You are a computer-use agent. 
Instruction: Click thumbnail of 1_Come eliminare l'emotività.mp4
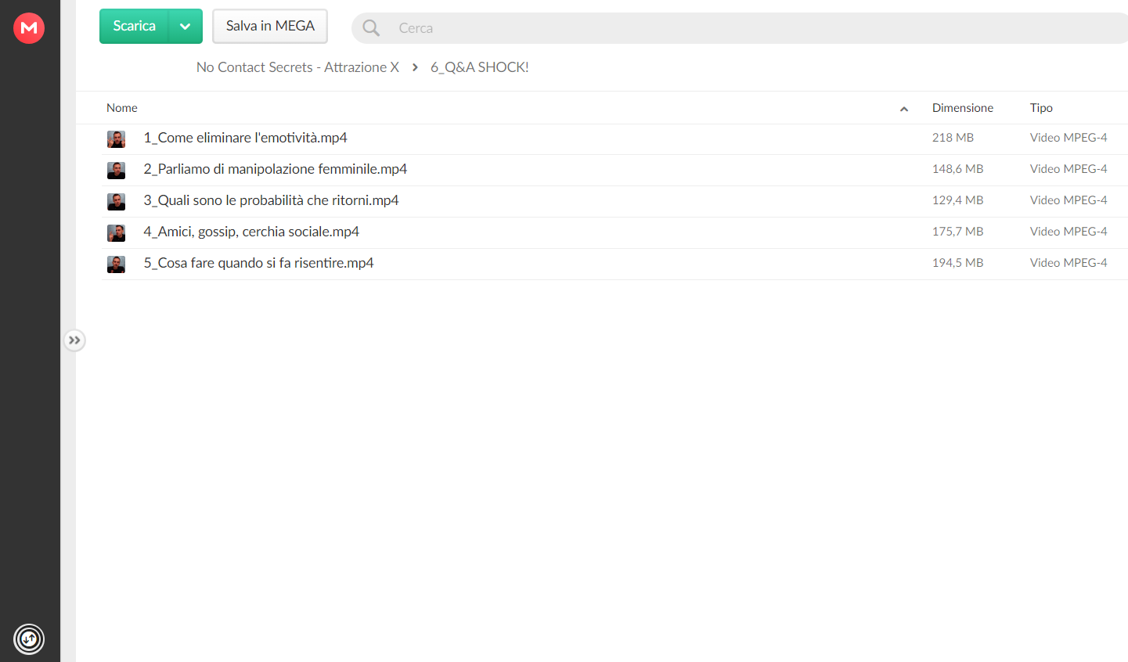[116, 139]
